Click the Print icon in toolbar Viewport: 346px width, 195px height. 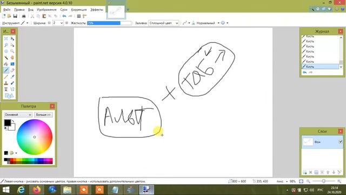[24, 16]
